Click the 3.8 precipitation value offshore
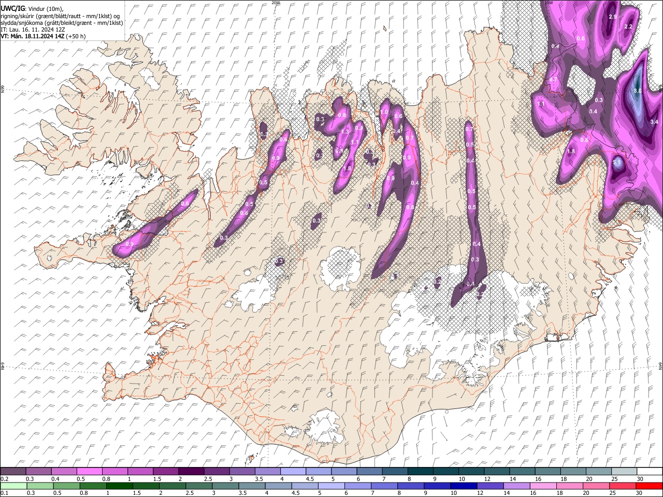The height and width of the screenshot is (497, 663). click(x=638, y=91)
